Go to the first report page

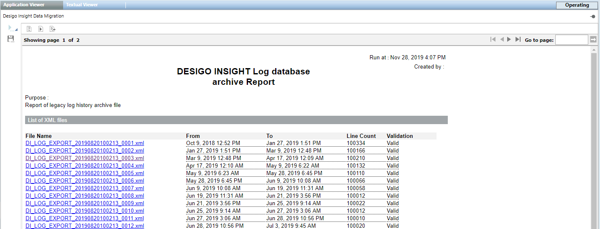(x=493, y=39)
